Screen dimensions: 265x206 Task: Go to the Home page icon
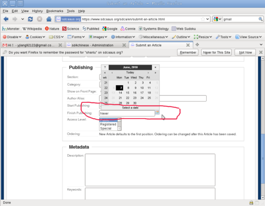point(49,19)
